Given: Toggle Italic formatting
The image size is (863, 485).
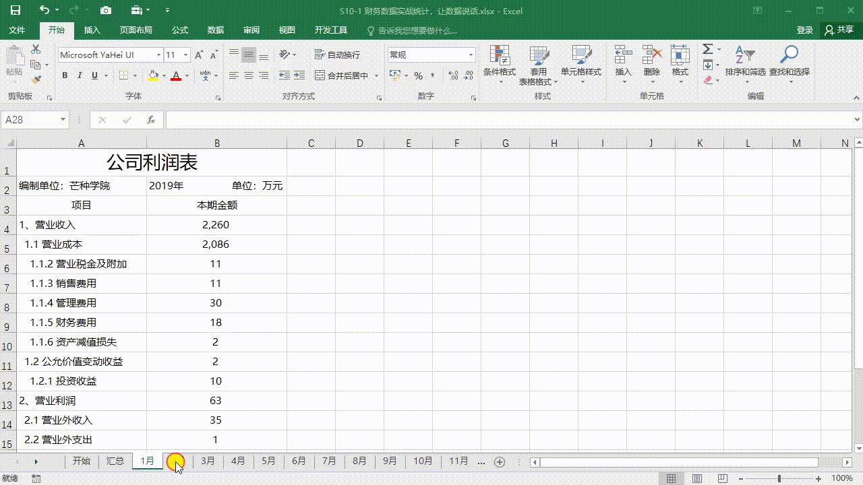Looking at the screenshot, I should pos(80,75).
